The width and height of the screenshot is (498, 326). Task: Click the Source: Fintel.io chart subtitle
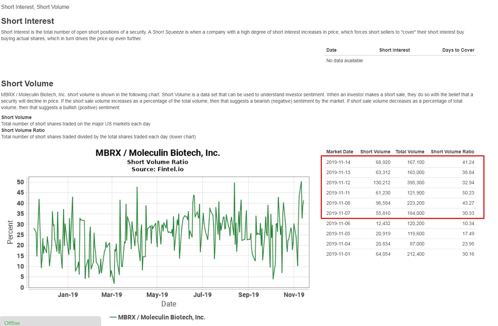(x=158, y=169)
